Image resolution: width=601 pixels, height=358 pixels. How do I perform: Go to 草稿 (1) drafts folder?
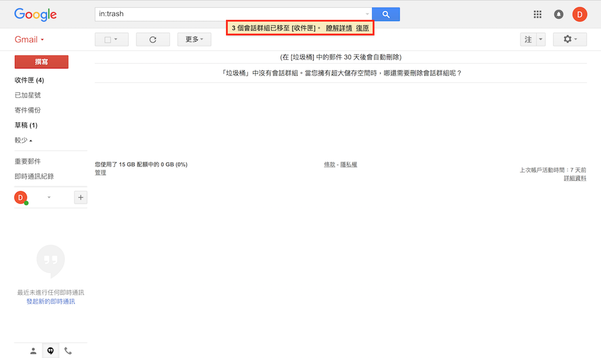26,125
